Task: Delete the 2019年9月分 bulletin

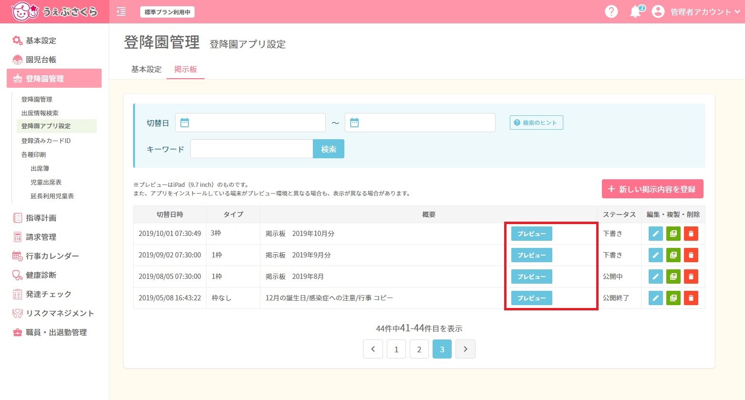Action: [x=691, y=255]
